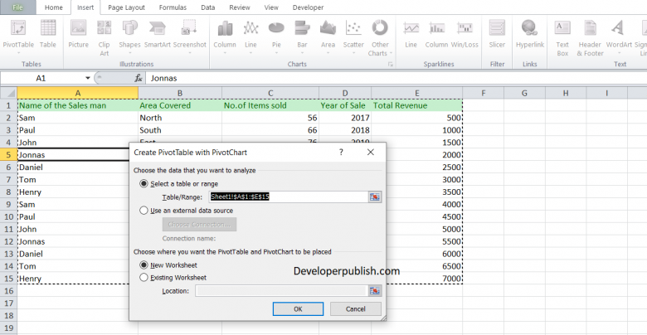
Task: Add a Slicer filter
Action: [x=497, y=32]
